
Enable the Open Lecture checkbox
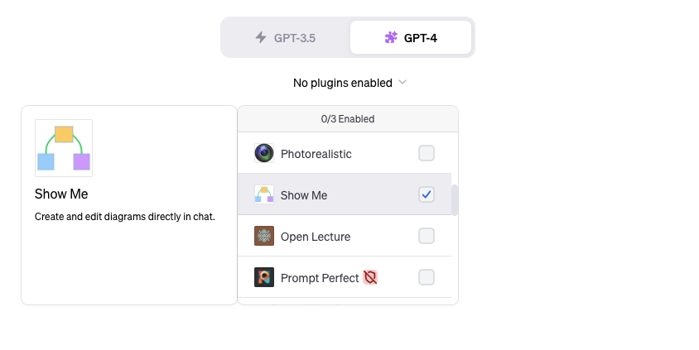[x=427, y=236]
